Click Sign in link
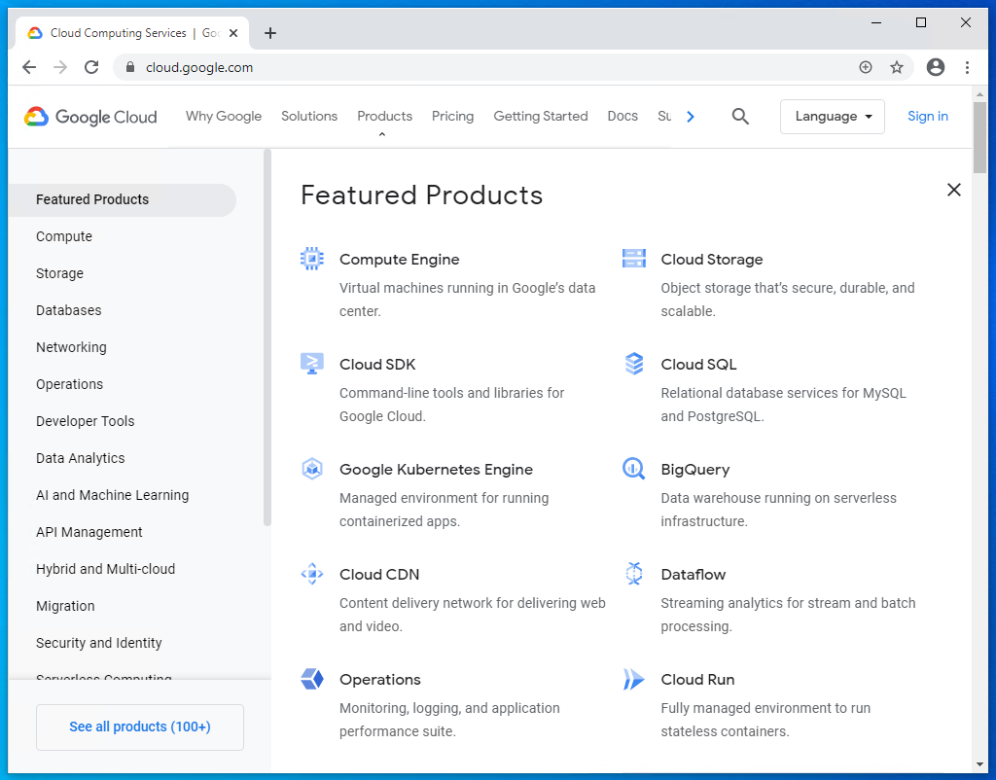 point(927,117)
